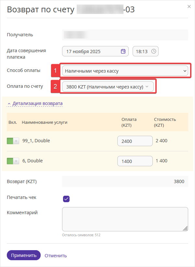
Task: Close the refund dialog with X
Action: click(x=189, y=6)
